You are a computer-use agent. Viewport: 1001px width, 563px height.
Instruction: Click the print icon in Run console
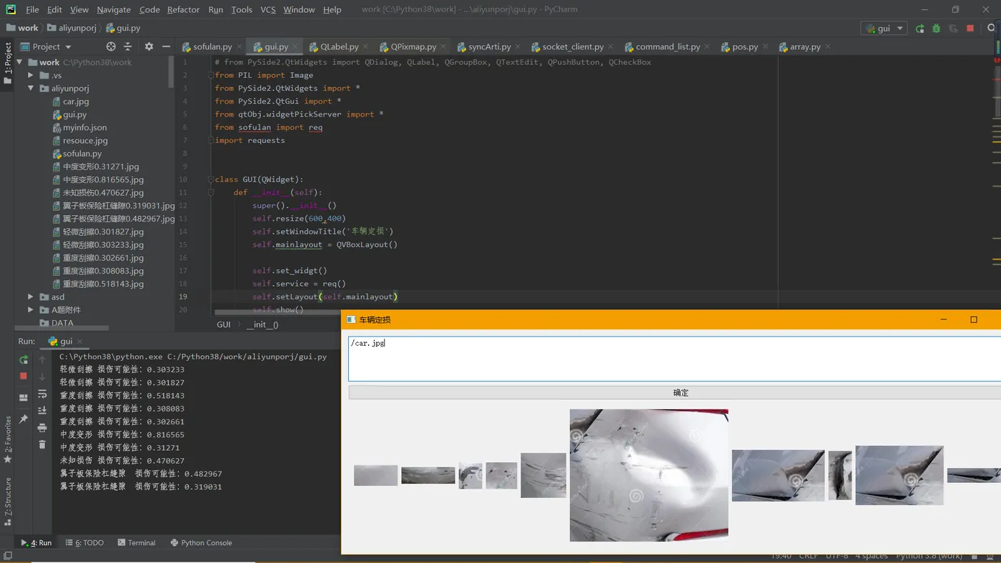coord(42,427)
